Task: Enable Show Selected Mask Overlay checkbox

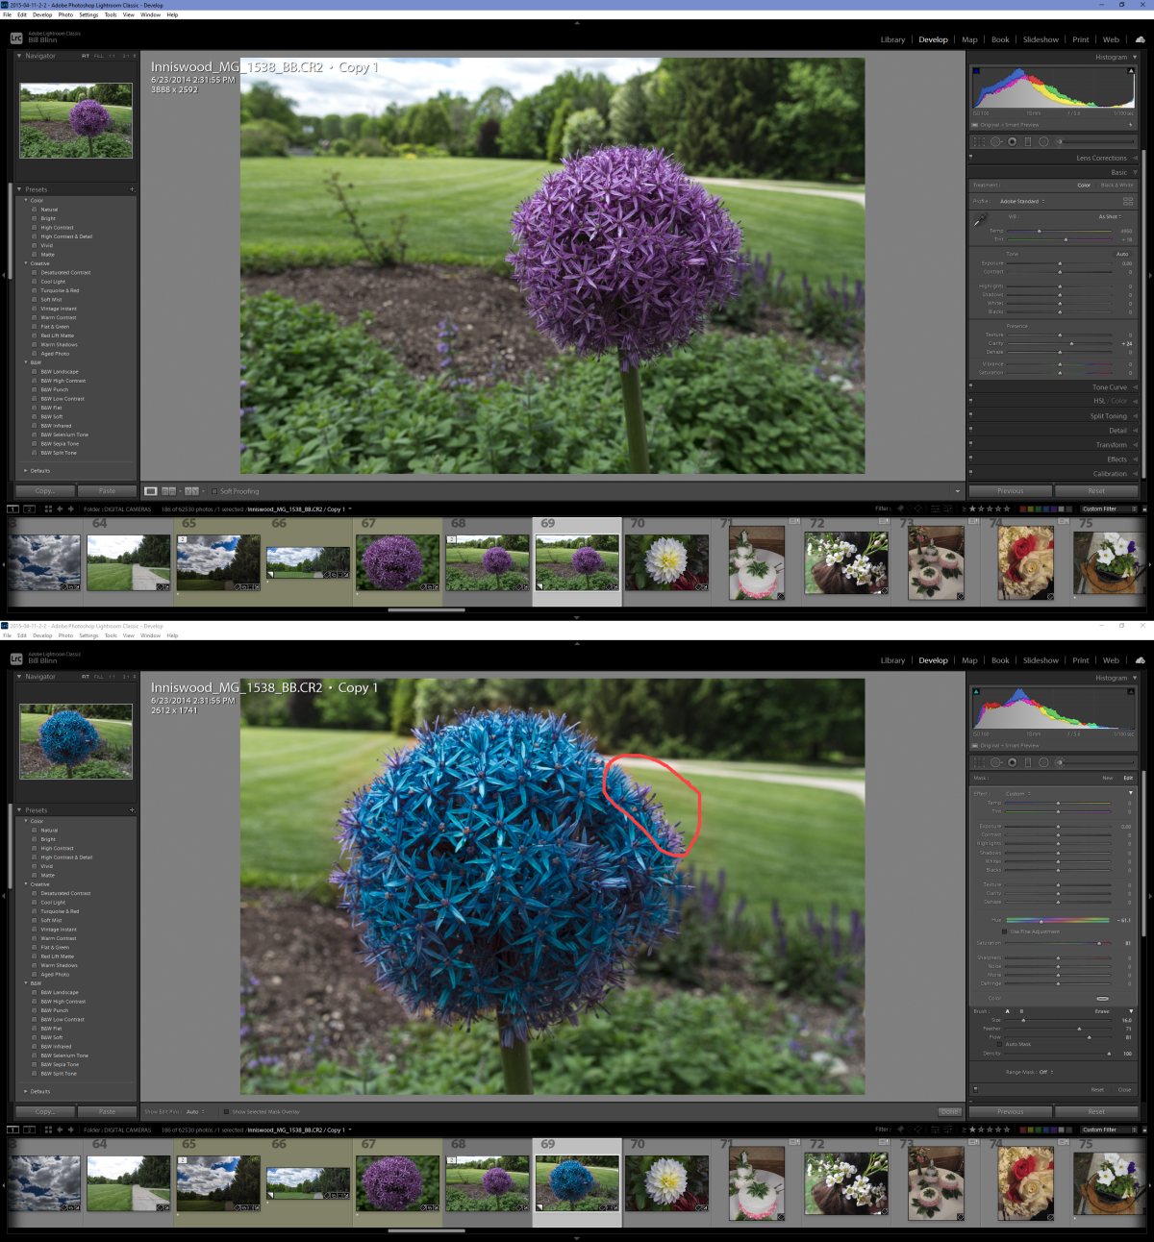Action: click(226, 1111)
